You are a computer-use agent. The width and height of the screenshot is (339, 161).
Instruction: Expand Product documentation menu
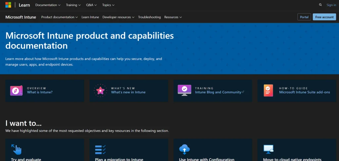(x=60, y=17)
